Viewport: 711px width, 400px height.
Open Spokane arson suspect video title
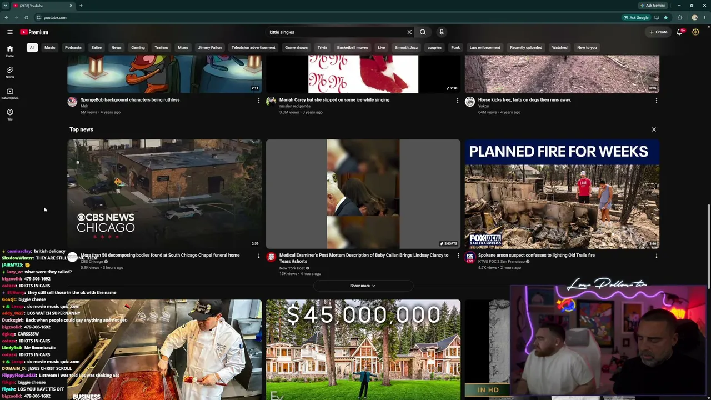(537, 255)
